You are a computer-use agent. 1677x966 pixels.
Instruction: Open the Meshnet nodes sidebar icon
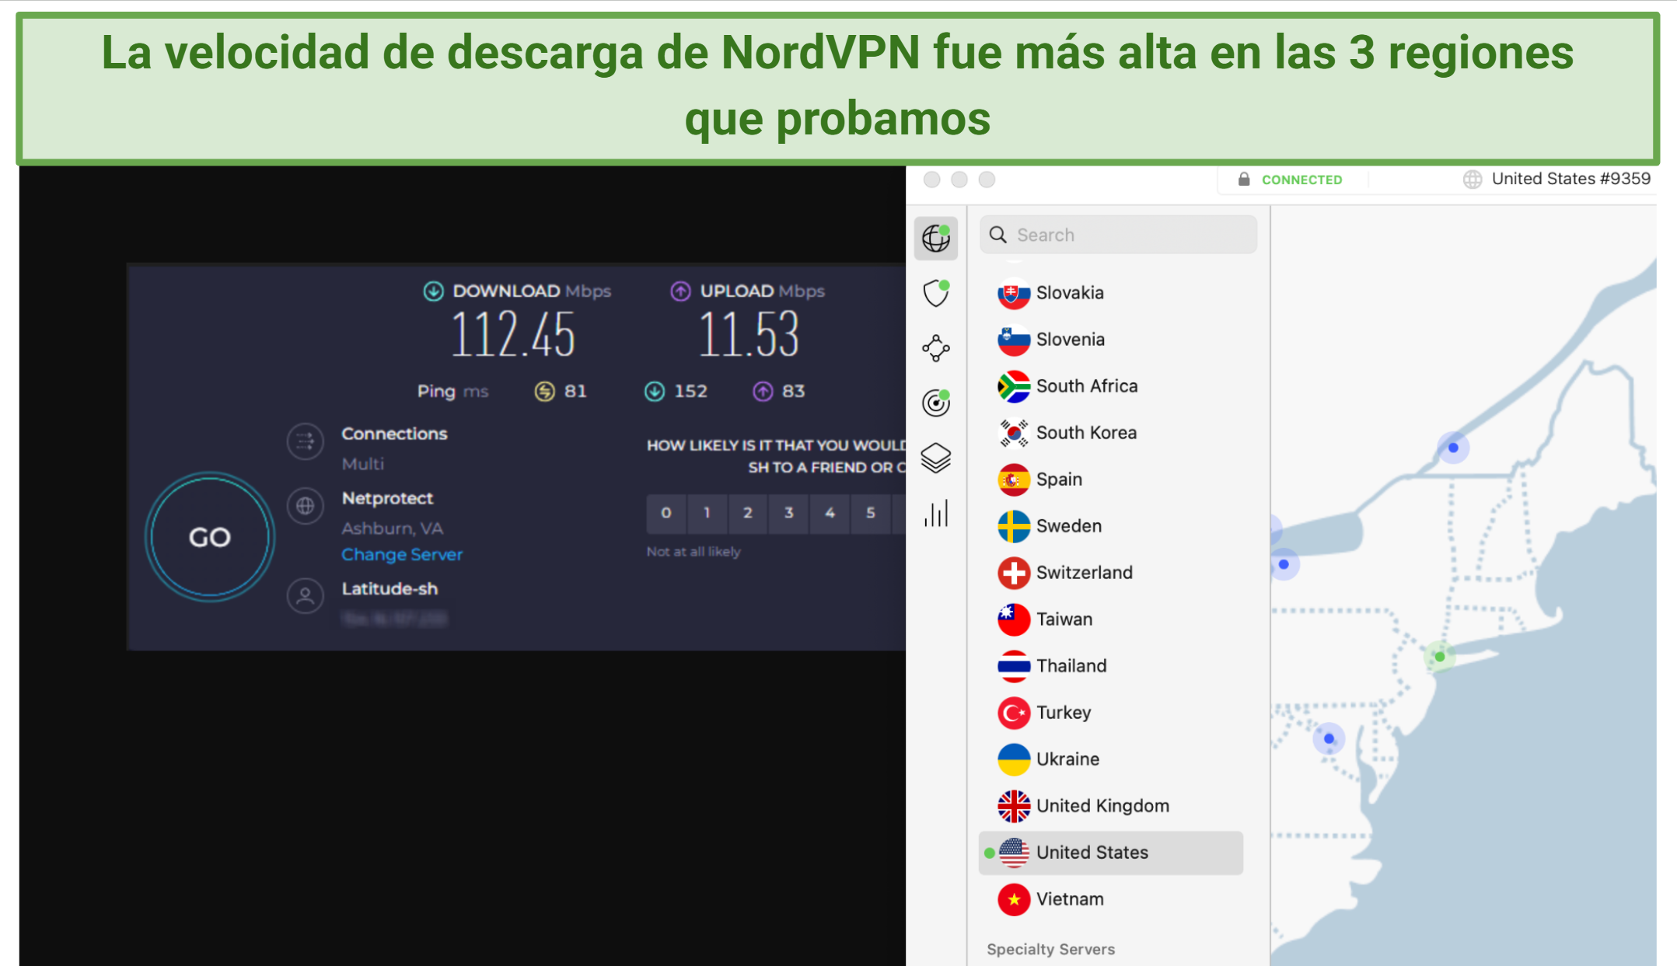pos(935,348)
